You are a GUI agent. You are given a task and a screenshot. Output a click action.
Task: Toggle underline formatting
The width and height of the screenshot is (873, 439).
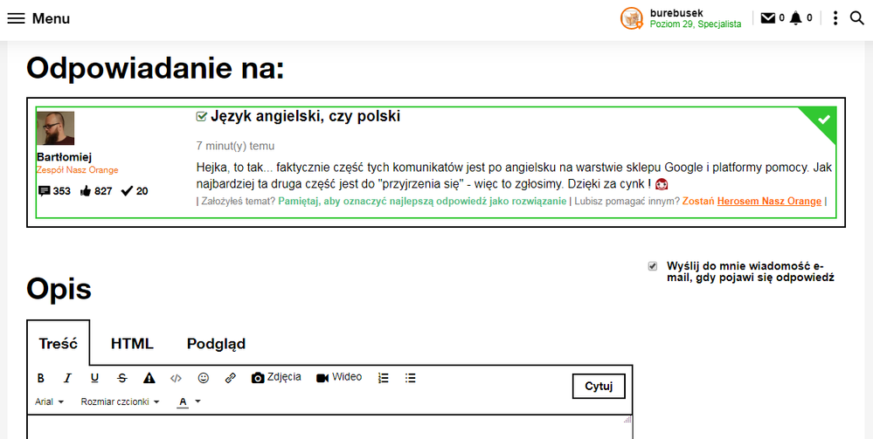[x=94, y=379]
